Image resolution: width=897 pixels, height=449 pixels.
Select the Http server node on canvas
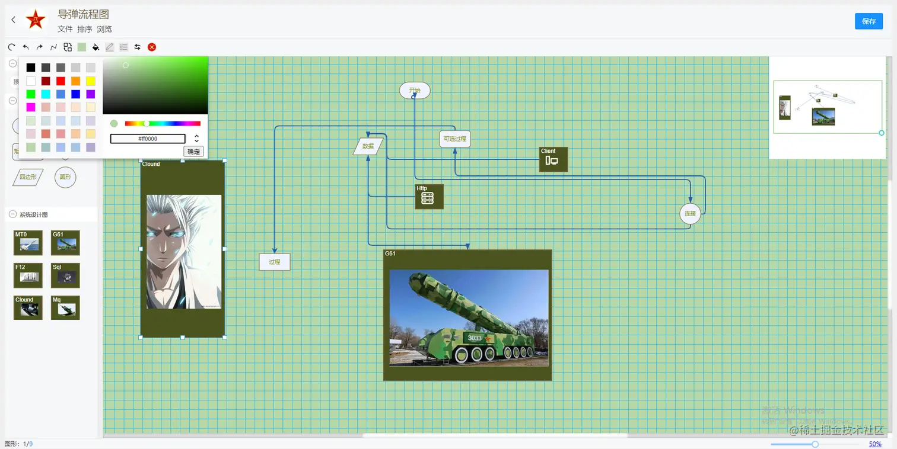point(429,197)
